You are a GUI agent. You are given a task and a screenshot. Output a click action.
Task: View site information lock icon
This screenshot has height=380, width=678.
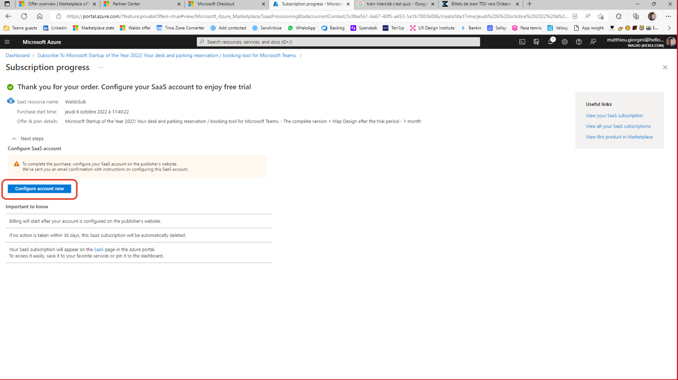59,16
